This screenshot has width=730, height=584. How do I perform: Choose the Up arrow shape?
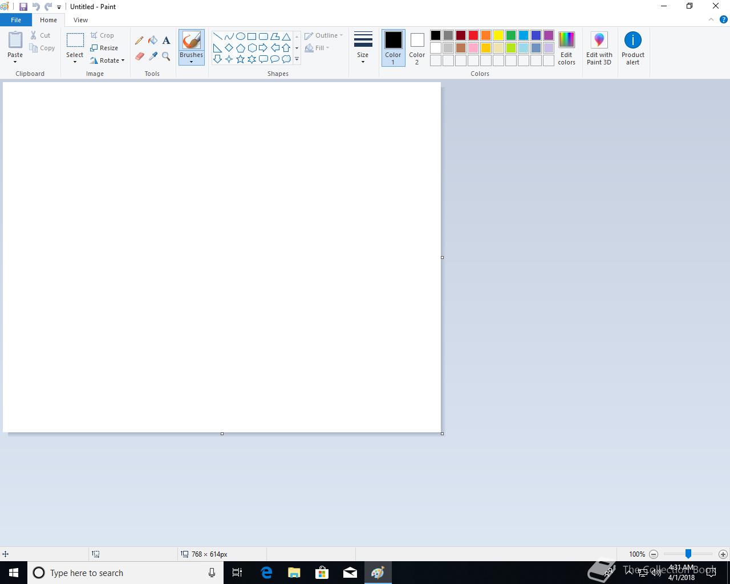[x=286, y=48]
